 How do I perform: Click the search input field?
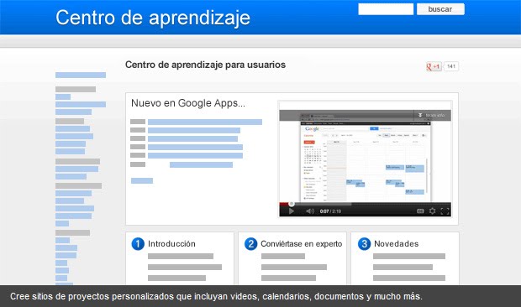386,9
